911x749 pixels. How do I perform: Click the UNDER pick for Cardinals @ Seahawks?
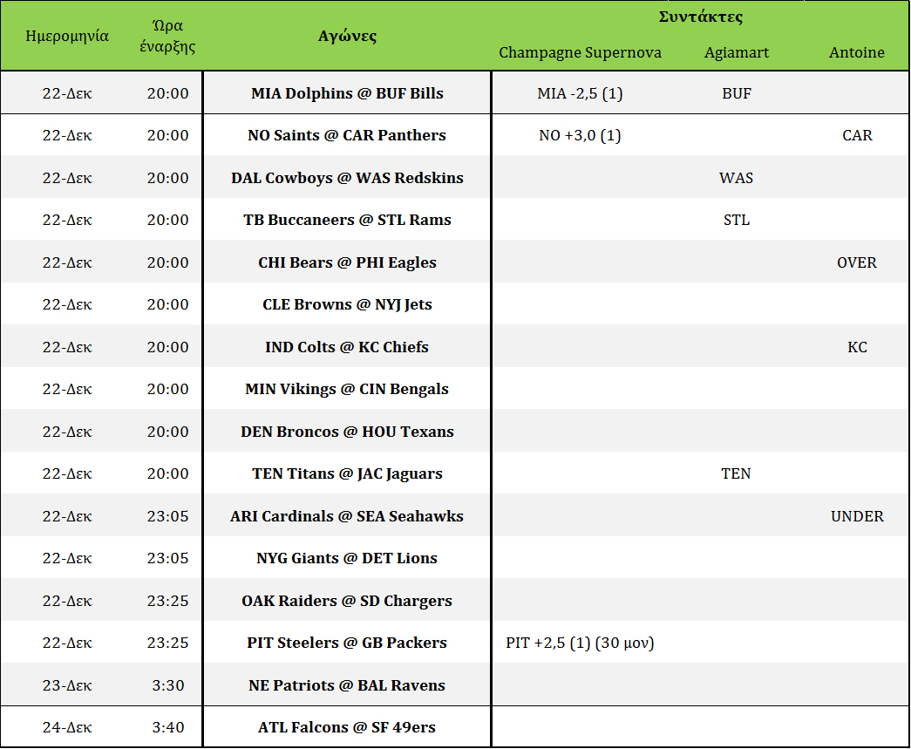pos(856,516)
